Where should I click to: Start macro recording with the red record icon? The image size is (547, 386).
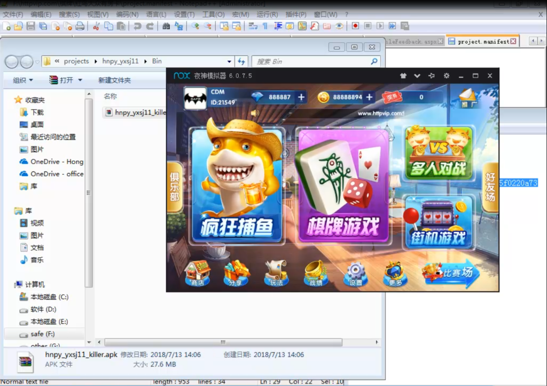click(355, 26)
